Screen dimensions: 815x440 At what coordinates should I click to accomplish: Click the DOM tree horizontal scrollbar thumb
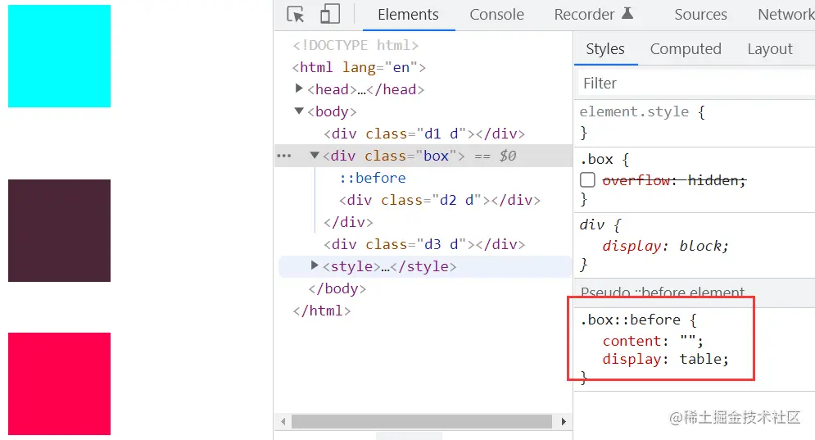click(422, 421)
